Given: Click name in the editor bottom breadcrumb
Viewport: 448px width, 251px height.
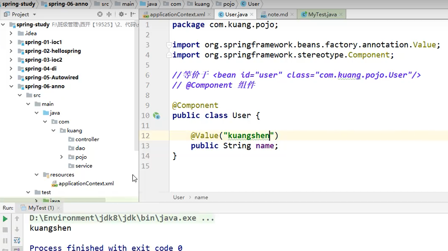Looking at the screenshot, I should [201, 197].
